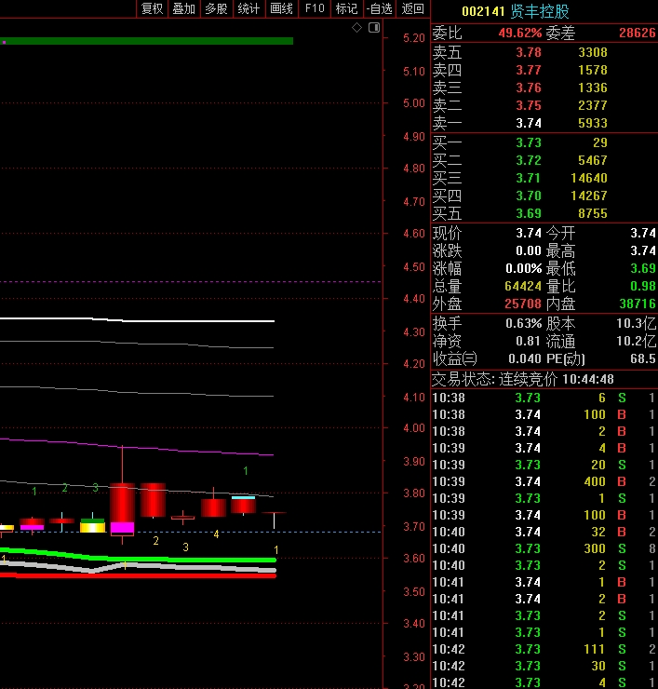Screen dimensions: 658x689
Task: Select 买三 price 3.71
Action: (x=529, y=178)
